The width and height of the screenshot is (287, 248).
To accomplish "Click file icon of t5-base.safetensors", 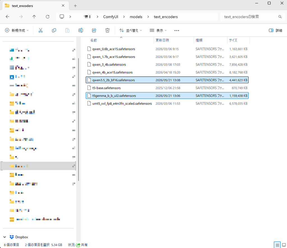I will click(89, 88).
